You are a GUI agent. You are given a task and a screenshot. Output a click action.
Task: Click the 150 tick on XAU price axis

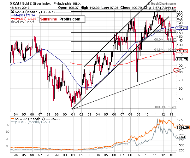coord(180,37)
